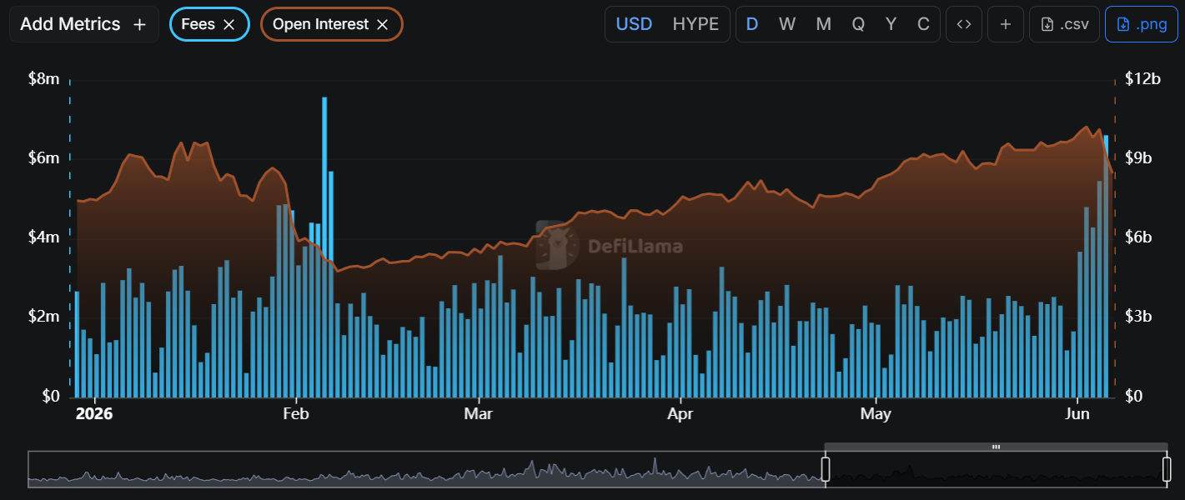This screenshot has width=1185, height=500.
Task: Move the left handle of the range slider
Action: (826, 469)
